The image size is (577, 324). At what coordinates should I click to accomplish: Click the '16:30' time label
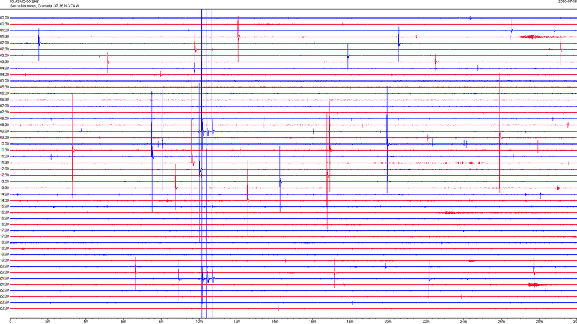click(5, 224)
